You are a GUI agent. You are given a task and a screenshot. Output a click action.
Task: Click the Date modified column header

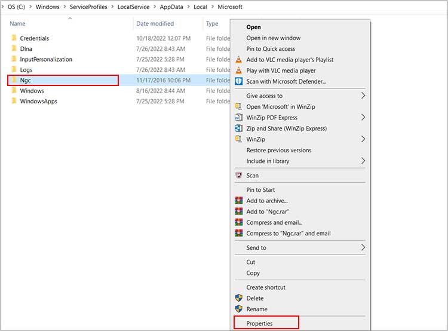point(155,24)
